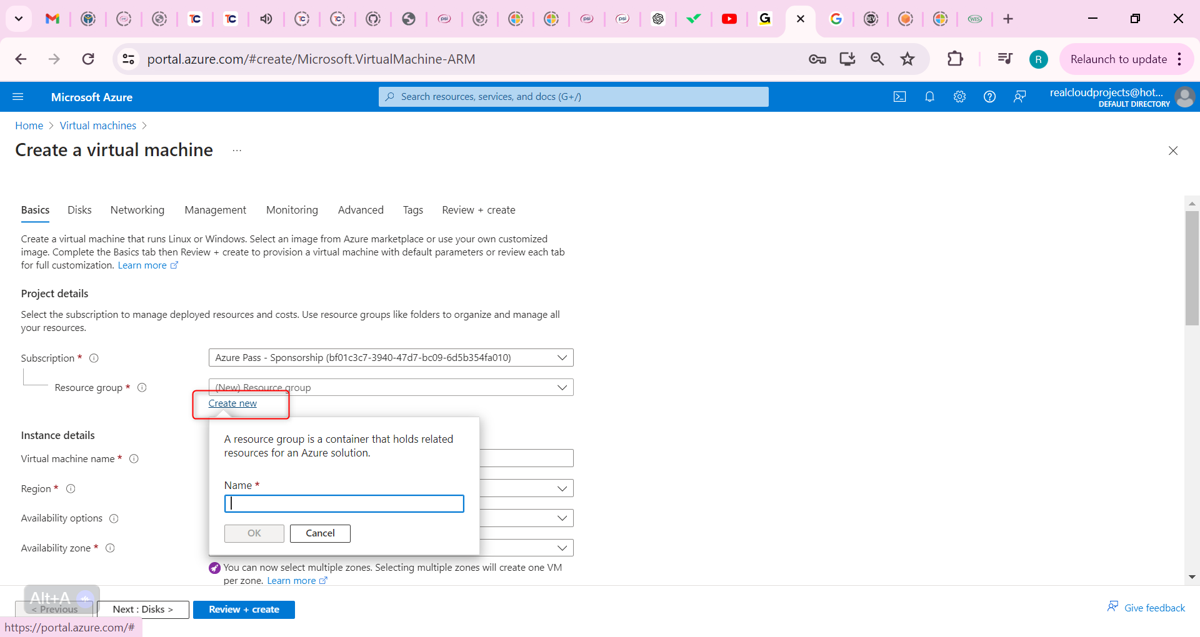Open Learn more link in the intro description
The image size is (1200, 637).
point(148,265)
